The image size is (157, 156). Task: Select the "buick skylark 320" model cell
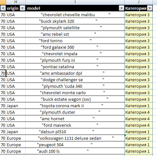click(x=75, y=21)
